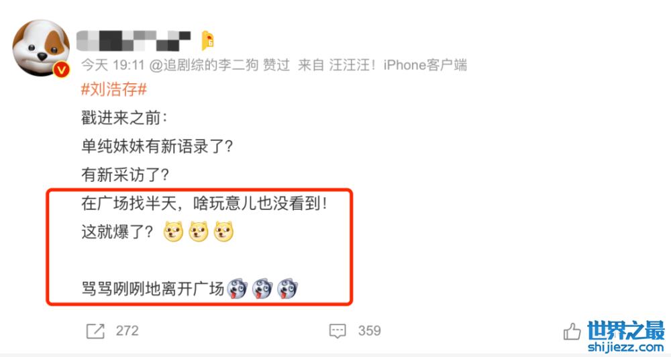Tap the repost share icon
Screen dimensions: 671x357
click(95, 331)
